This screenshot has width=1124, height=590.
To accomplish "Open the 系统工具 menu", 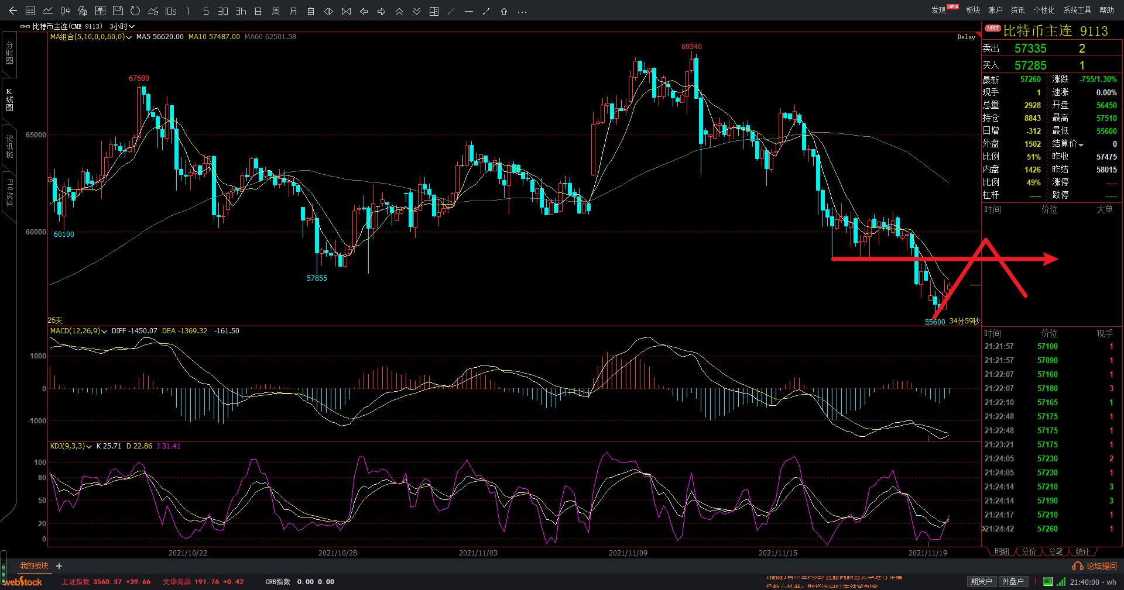I will pyautogui.click(x=1077, y=10).
